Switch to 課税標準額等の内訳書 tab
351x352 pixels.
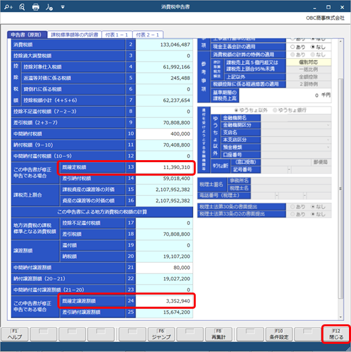(74, 34)
